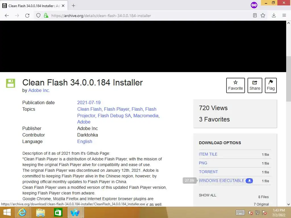Viewport: 291px width, 218px height.
Task: Bookmark this page with the star icon
Action: pyautogui.click(x=263, y=15)
